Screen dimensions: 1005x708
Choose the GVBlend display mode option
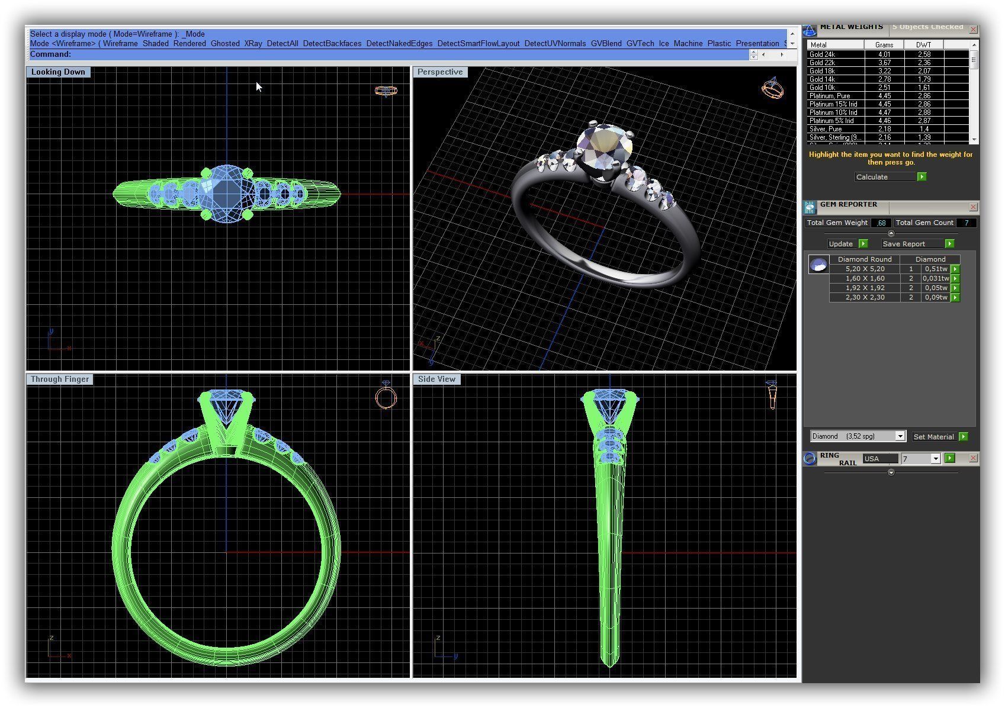point(606,43)
